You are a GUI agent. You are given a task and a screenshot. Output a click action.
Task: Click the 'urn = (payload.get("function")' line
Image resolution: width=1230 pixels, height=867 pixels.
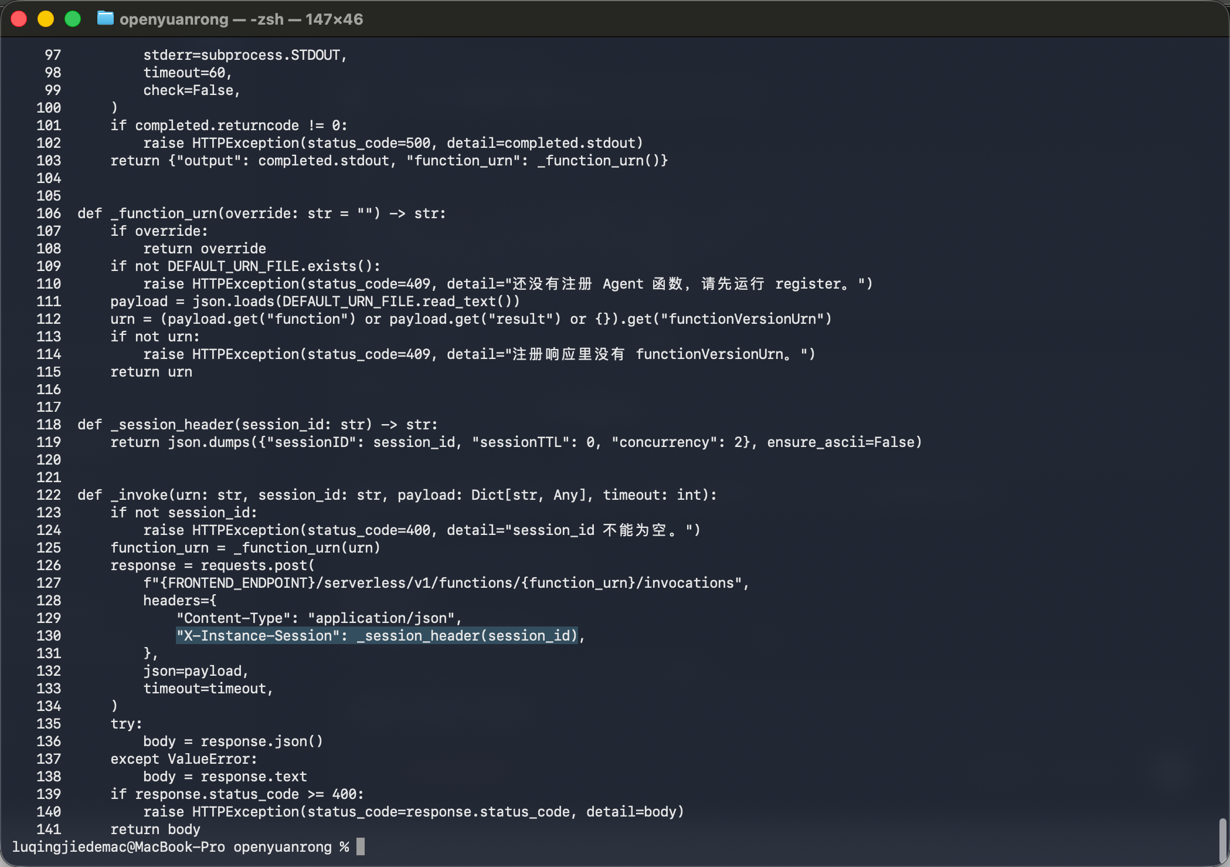(x=471, y=319)
